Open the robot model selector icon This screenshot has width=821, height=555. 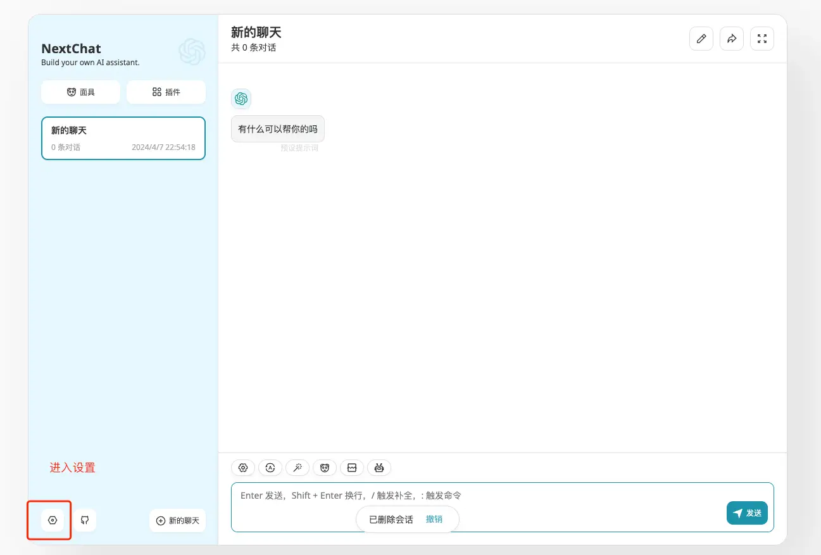379,467
